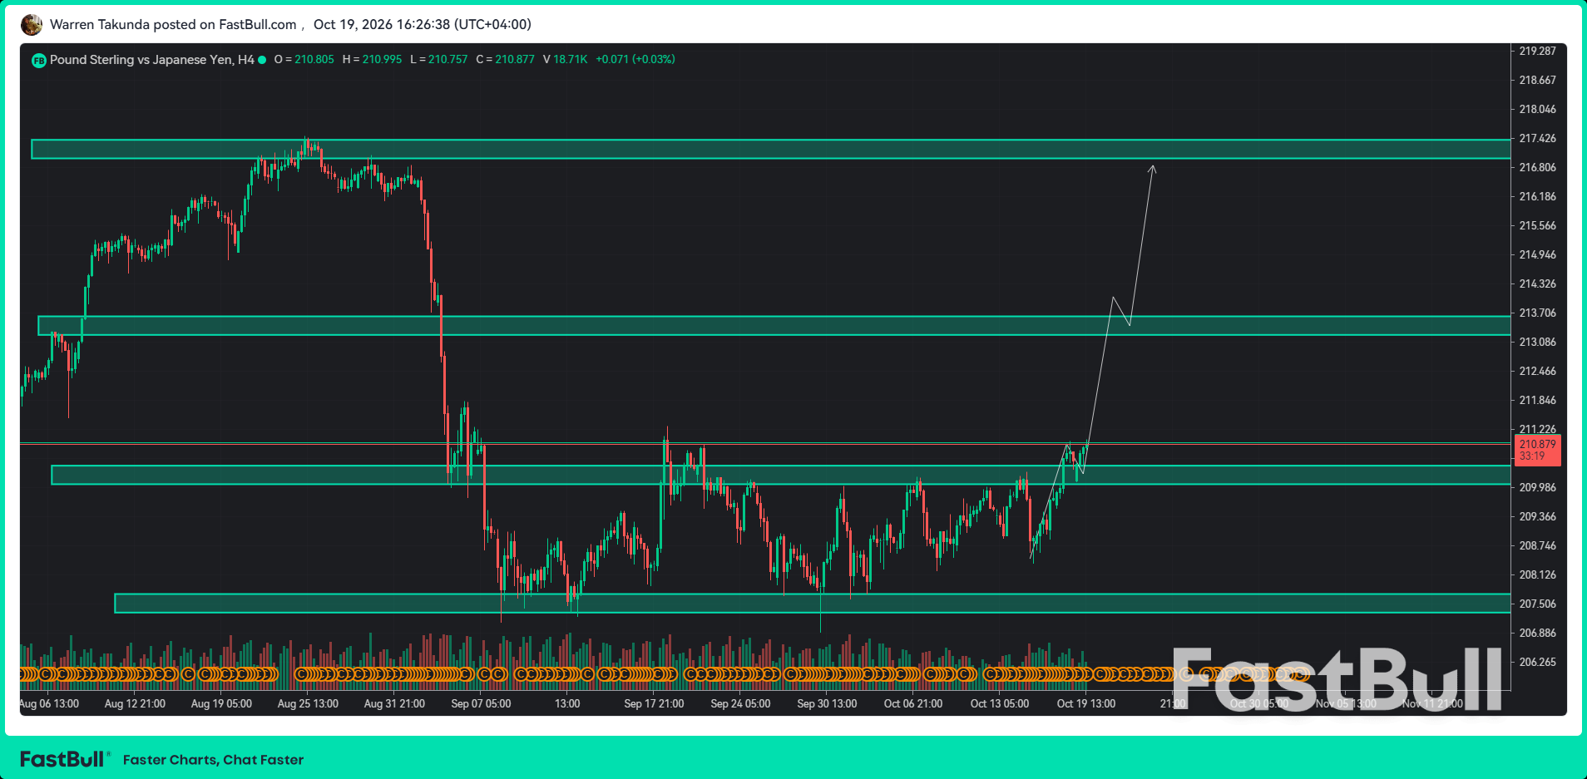Click the 214.326 price axis label
The height and width of the screenshot is (779, 1587).
pos(1537,283)
